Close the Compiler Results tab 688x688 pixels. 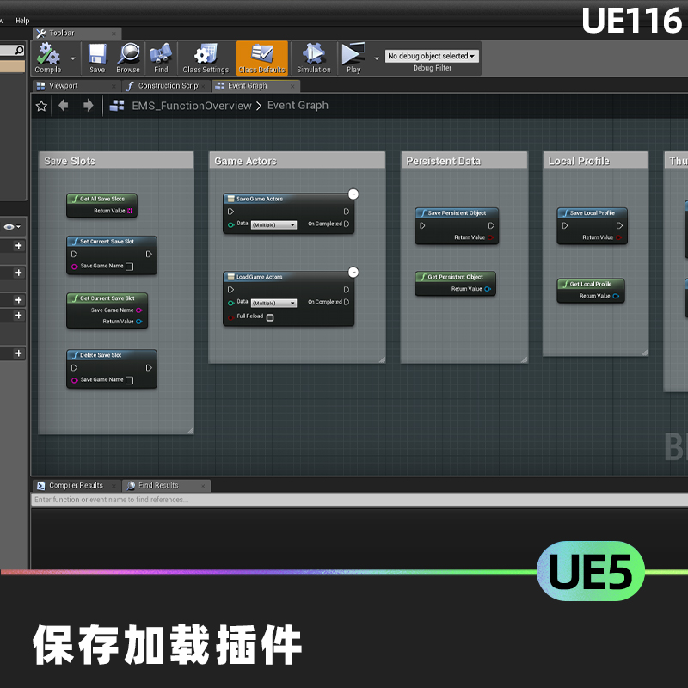pos(114,486)
